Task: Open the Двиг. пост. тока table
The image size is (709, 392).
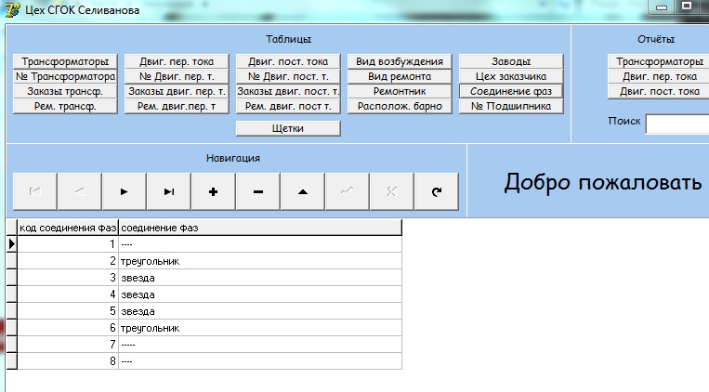Action: (288, 61)
